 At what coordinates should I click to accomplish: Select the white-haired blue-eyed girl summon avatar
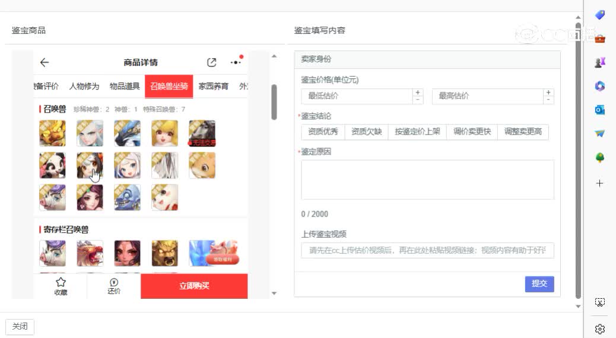[x=127, y=165]
